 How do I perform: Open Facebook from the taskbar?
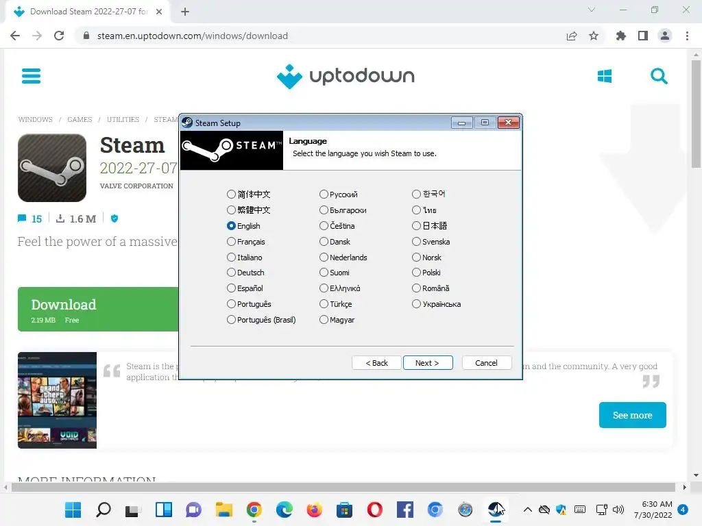404,510
